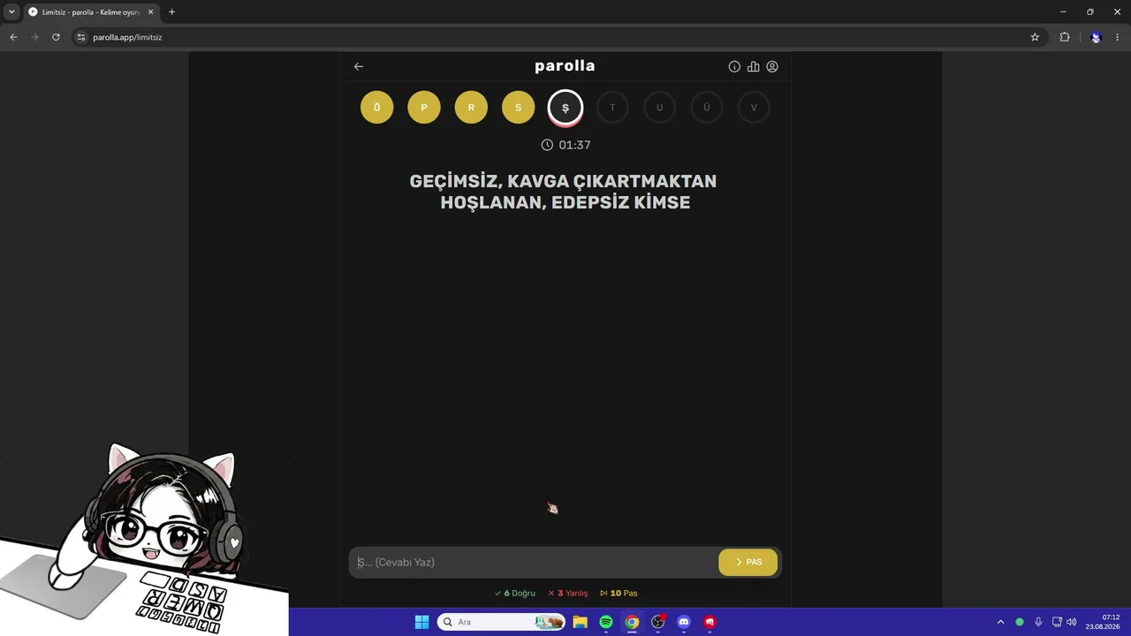Open a new browser tab
Screen dimensions: 1131x636
coord(171,12)
